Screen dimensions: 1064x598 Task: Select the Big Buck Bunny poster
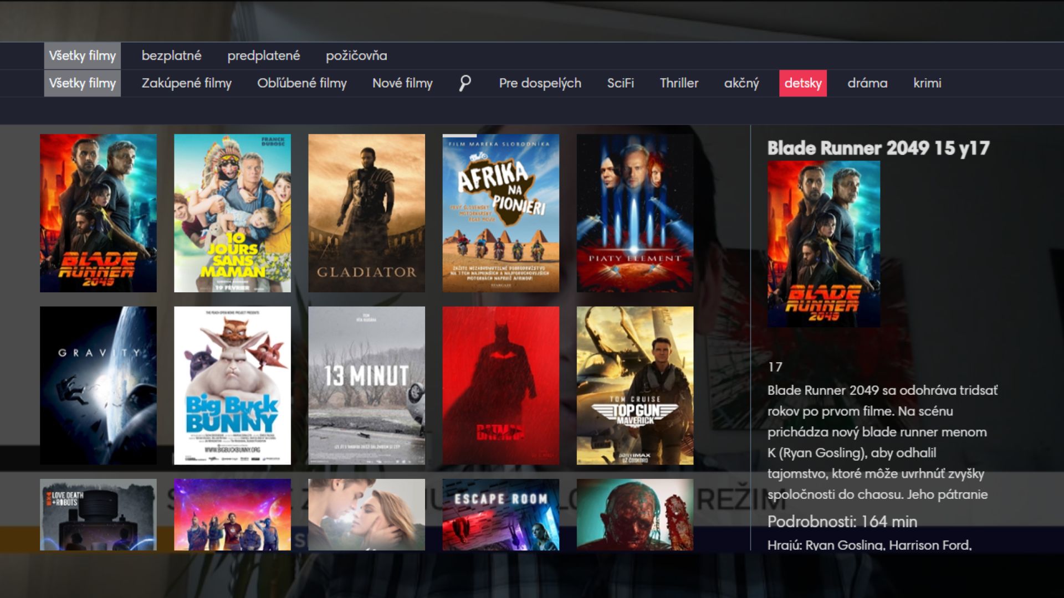pyautogui.click(x=232, y=385)
